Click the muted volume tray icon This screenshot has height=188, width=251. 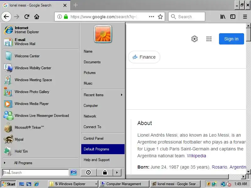(229, 184)
